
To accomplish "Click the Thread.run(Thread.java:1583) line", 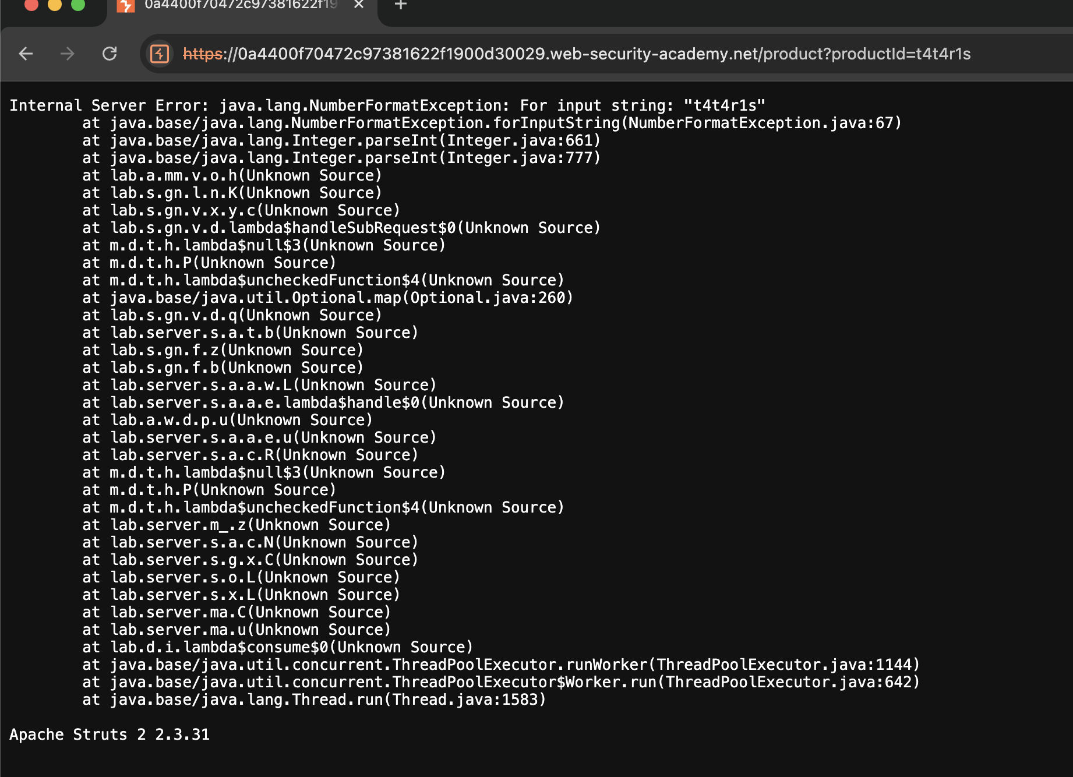I will tap(314, 700).
